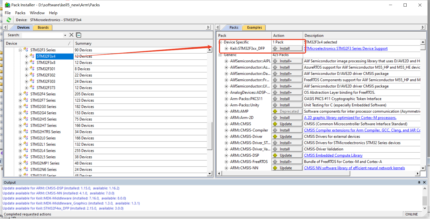This screenshot has width=430, height=219.
Task: Collapse the STM32F3 Series tree node
Action: click(x=20, y=50)
